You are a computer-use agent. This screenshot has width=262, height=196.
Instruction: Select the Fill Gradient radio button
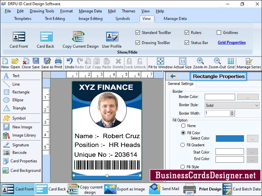click(183, 145)
